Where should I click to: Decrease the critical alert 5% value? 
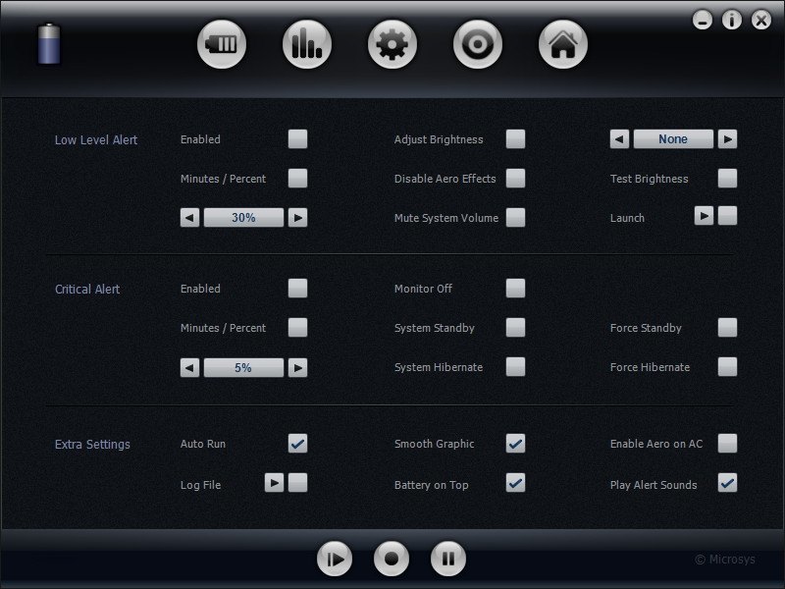(189, 367)
